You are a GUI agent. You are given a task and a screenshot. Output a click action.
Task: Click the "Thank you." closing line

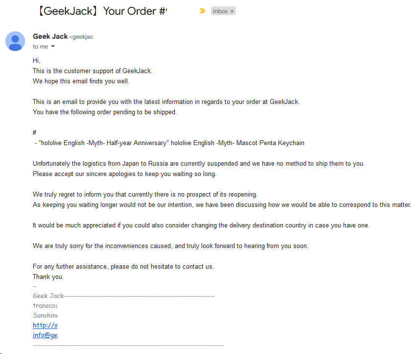48,277
